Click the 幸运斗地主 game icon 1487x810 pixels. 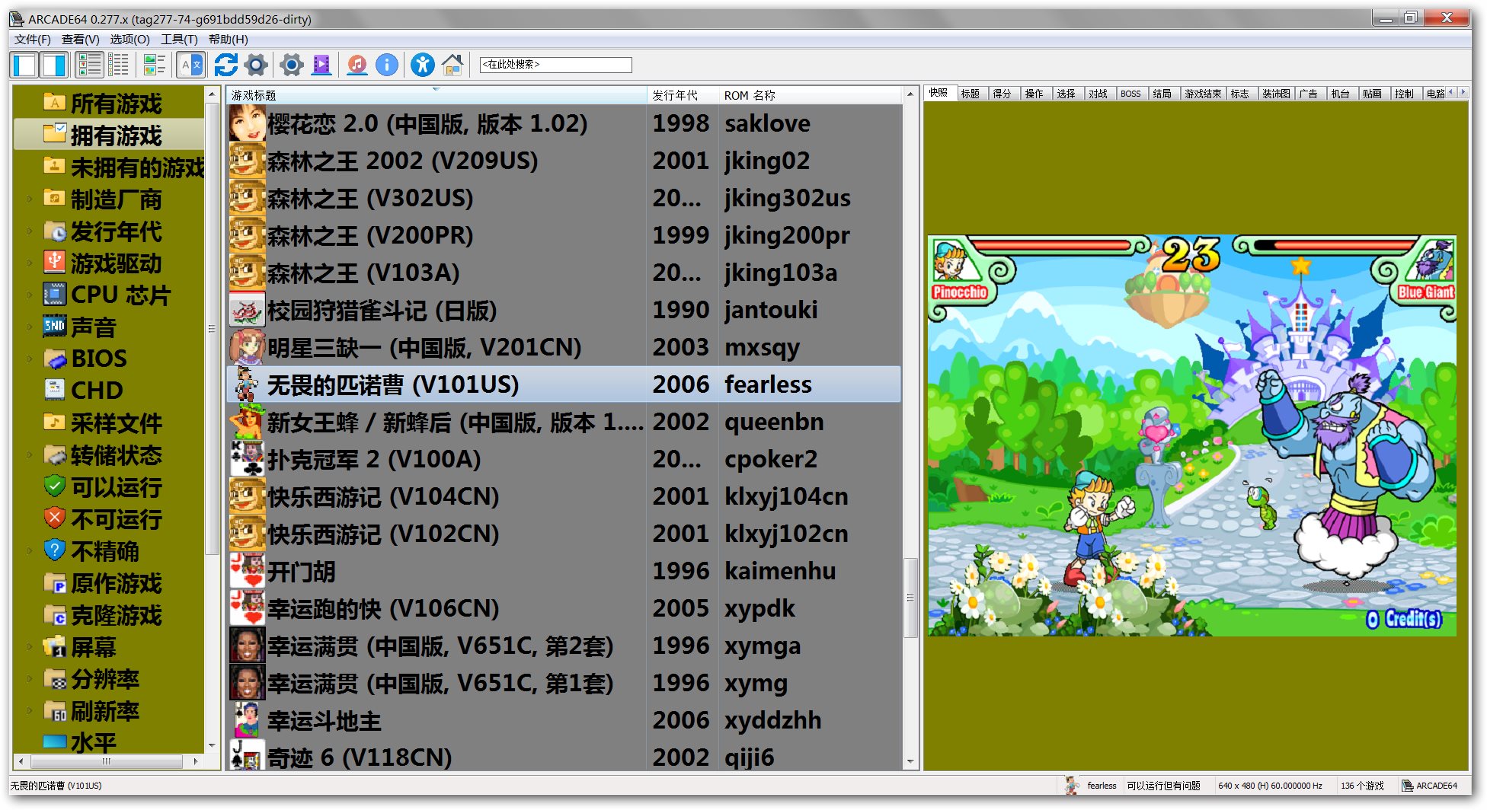pos(247,720)
